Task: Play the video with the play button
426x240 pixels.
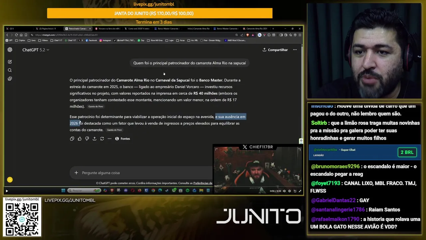Action: click(7, 191)
